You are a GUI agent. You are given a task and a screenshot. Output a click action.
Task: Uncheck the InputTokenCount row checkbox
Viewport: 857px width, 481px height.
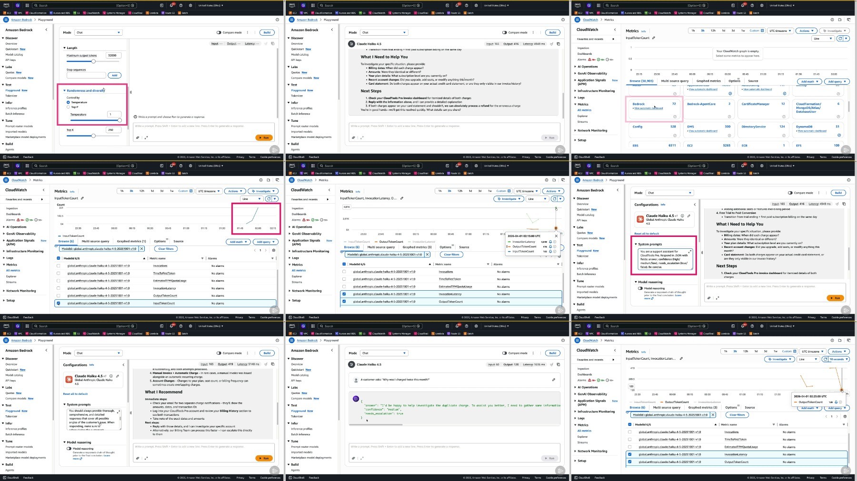pyautogui.click(x=59, y=303)
